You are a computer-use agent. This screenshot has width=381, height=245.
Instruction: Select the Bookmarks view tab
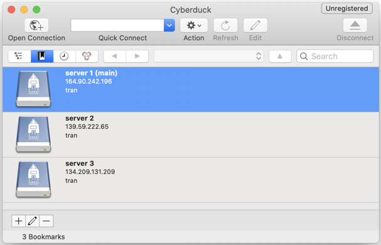tap(42, 56)
